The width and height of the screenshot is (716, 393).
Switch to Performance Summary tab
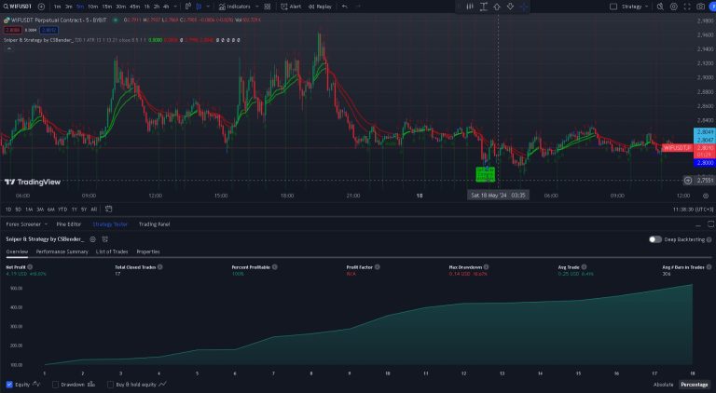pyautogui.click(x=62, y=251)
